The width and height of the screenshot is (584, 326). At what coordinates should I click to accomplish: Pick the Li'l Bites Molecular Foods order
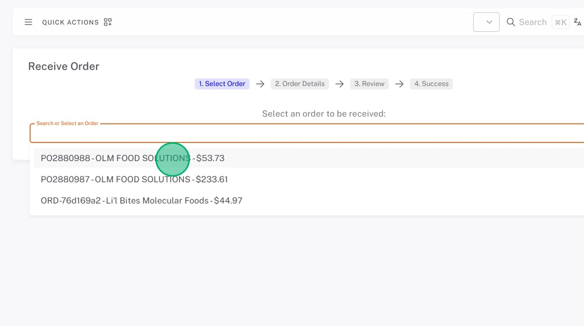pos(141,201)
